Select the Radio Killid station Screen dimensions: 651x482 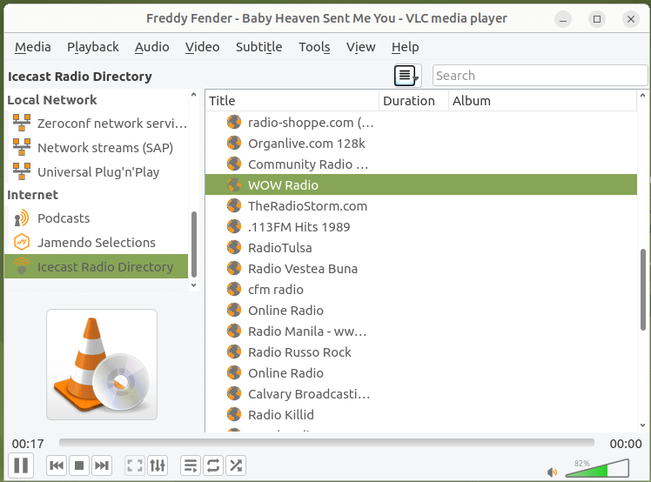[421, 415]
